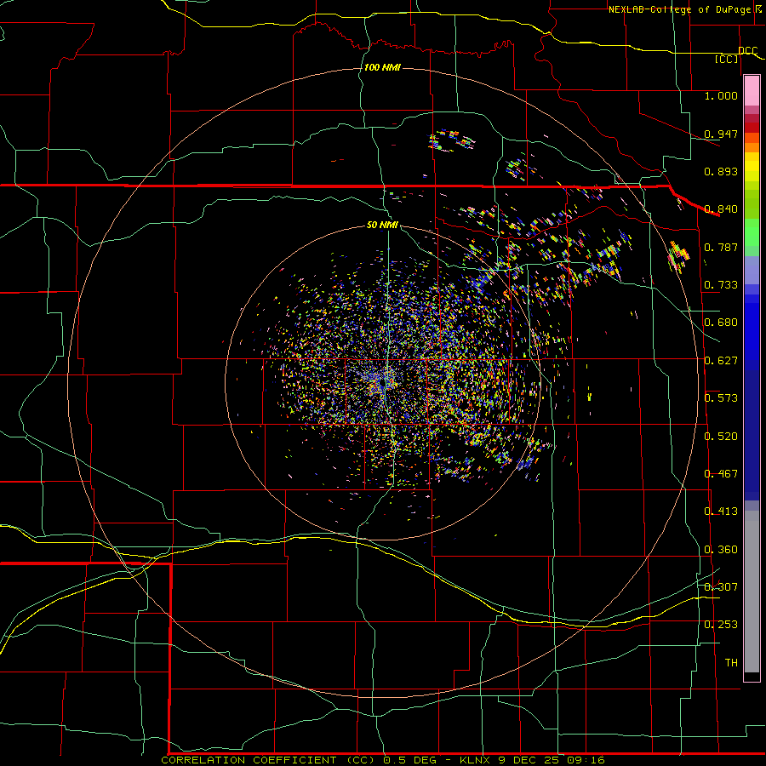The width and height of the screenshot is (766, 766).
Task: Select the 0.627 color scale label
Action: click(721, 361)
